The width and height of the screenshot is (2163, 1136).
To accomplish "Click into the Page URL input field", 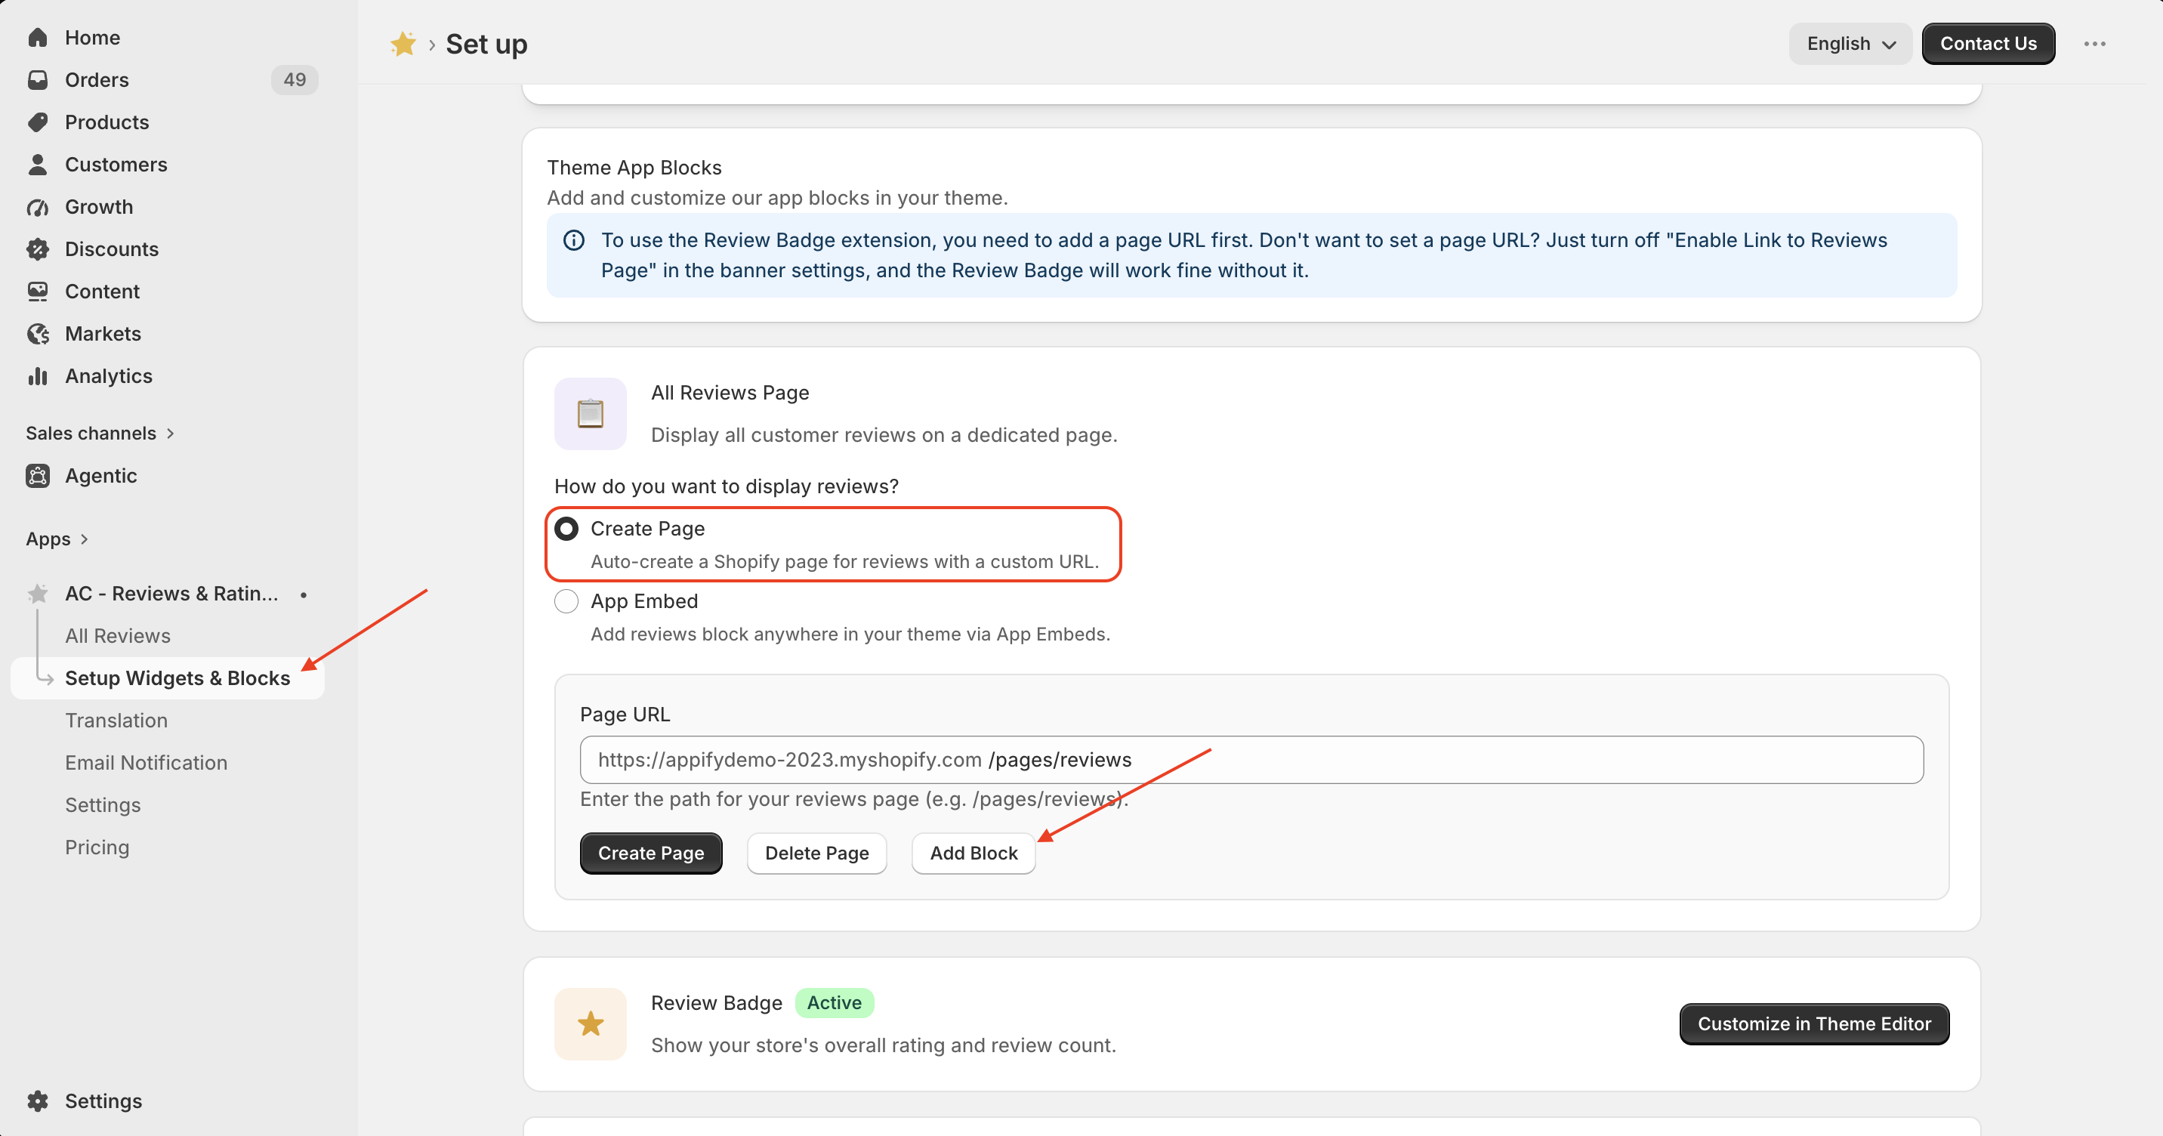I will click(x=1251, y=760).
